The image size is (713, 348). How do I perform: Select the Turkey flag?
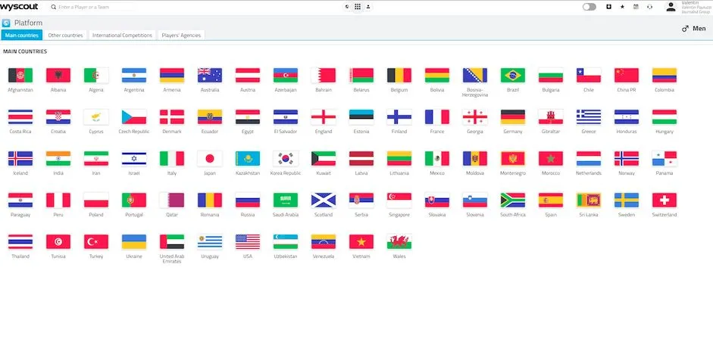pos(96,242)
